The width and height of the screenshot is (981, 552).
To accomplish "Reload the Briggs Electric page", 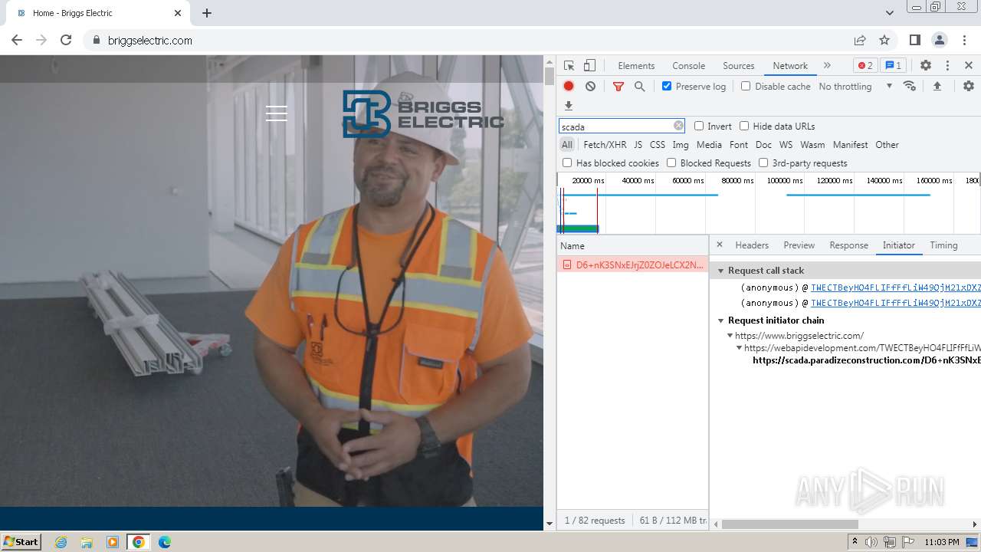I will [66, 40].
